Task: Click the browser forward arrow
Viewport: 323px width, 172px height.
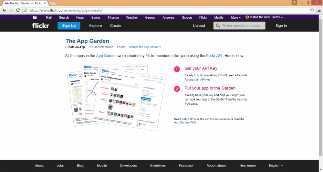Action: (x=11, y=10)
